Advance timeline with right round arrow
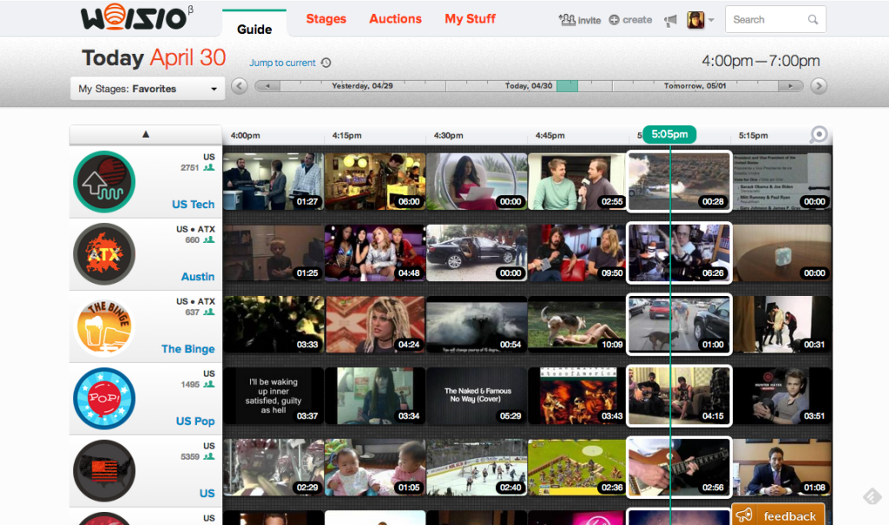Screen dimensions: 889x525 (818, 86)
